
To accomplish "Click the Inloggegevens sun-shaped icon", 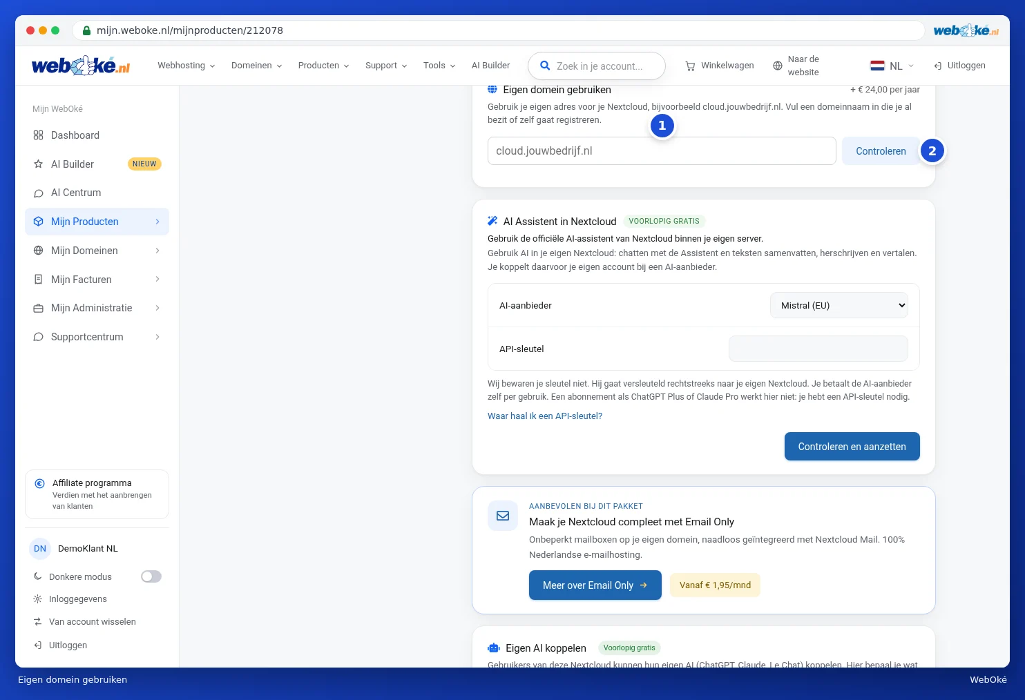I will [38, 599].
